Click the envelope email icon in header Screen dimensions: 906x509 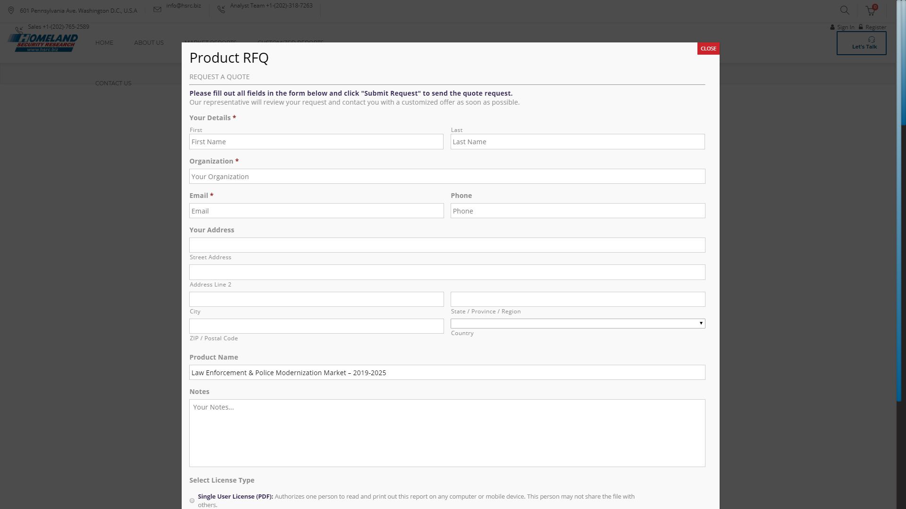coord(157,9)
